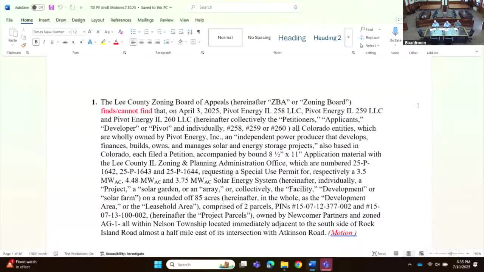Viewport: 484px width, 272px height.
Task: Apply the No Spacing style
Action: click(259, 37)
